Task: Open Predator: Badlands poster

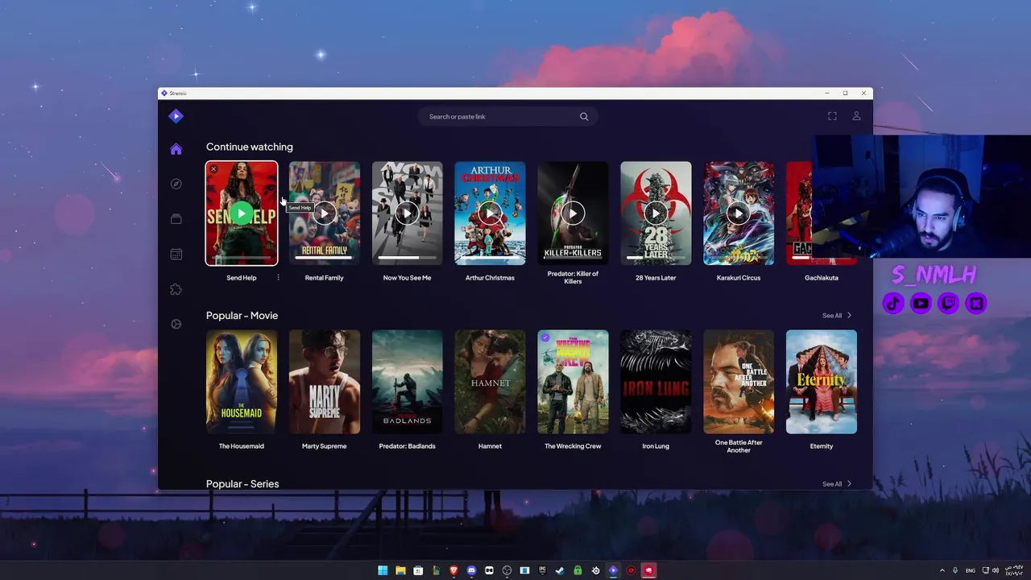Action: 407,382
